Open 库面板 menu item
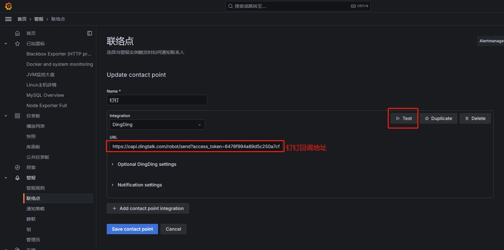 click(x=33, y=147)
